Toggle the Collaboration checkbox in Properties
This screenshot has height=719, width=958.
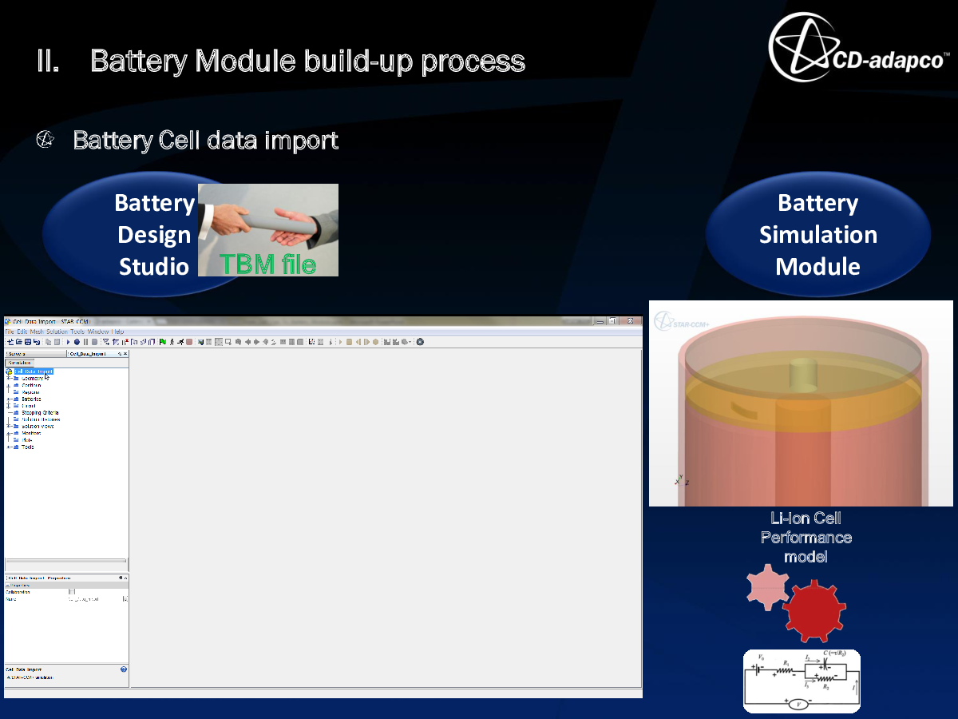point(72,591)
